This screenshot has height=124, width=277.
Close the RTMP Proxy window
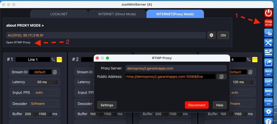tap(97, 58)
